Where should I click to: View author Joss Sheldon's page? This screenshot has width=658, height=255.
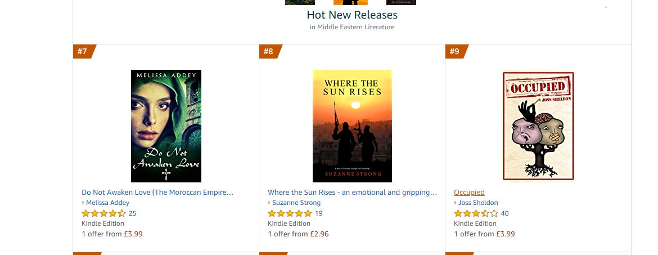click(479, 203)
